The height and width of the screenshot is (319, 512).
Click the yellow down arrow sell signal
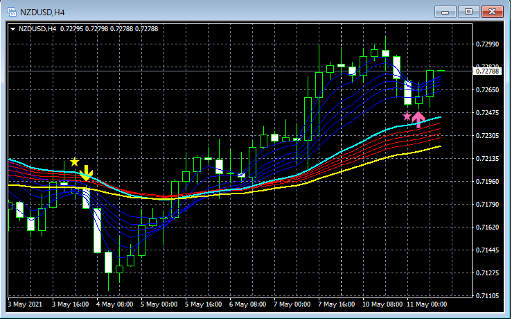click(86, 173)
